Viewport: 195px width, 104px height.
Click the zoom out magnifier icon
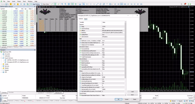click(x=65, y=4)
